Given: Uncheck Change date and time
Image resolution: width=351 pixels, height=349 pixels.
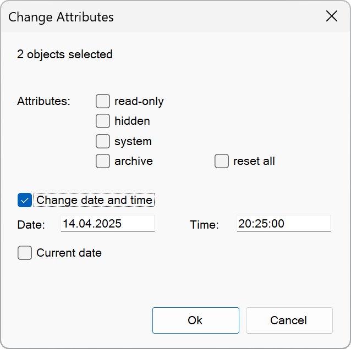Looking at the screenshot, I should coord(25,200).
